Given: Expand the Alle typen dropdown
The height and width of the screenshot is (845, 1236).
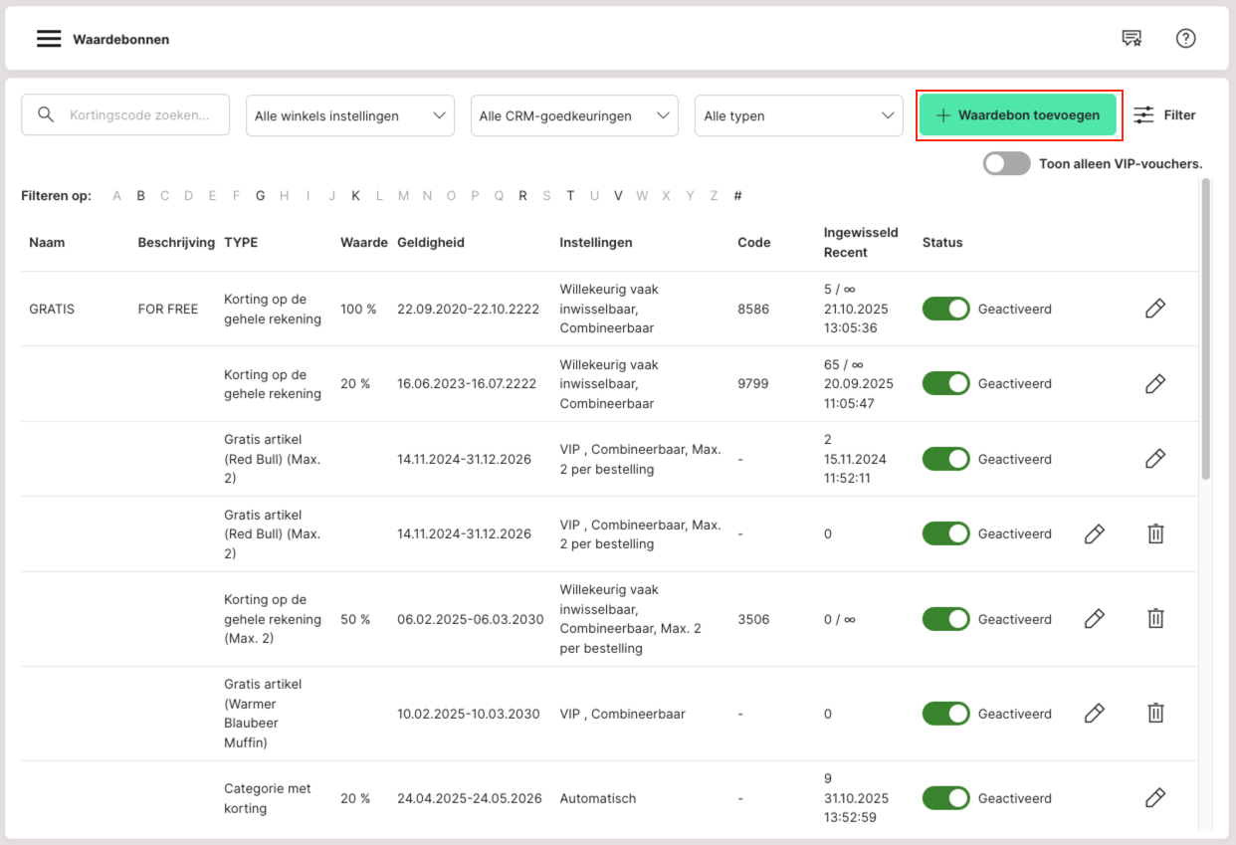Looking at the screenshot, I should point(798,115).
